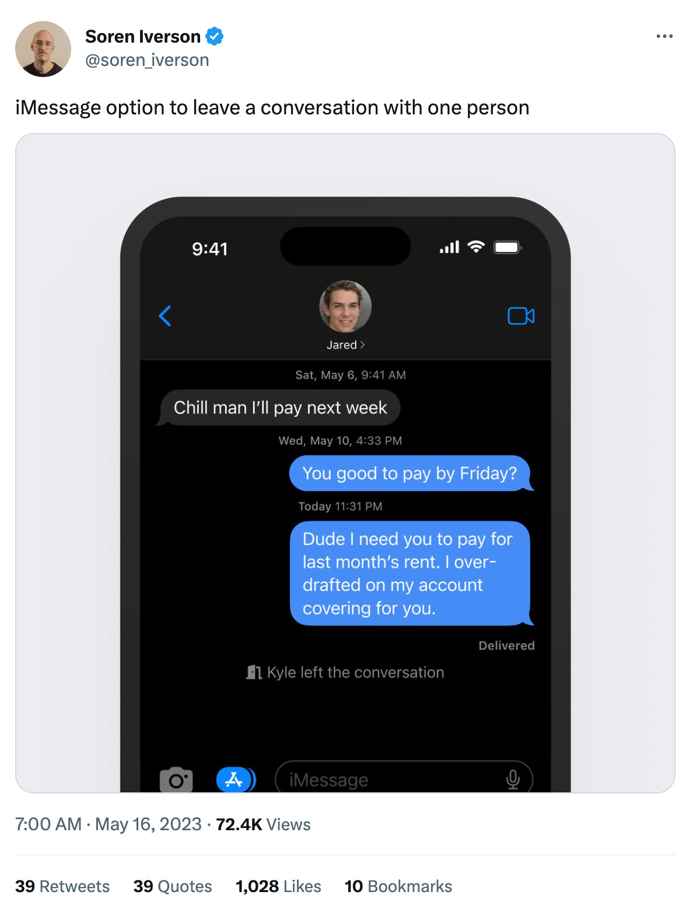Start a FaceTime video call icon

pyautogui.click(x=521, y=316)
